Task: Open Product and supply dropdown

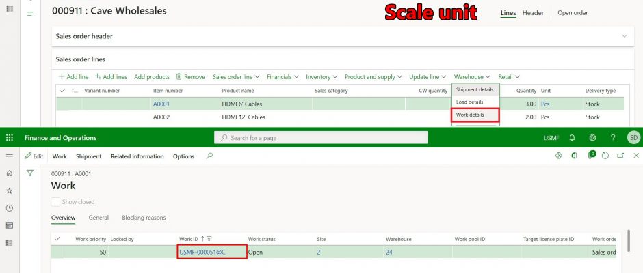Action: pyautogui.click(x=373, y=76)
